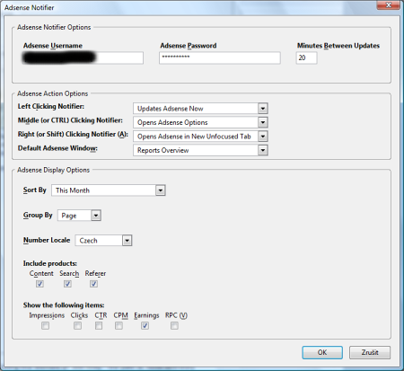Expand the Group By dropdown
This screenshot has width=404, height=371.
79,216
